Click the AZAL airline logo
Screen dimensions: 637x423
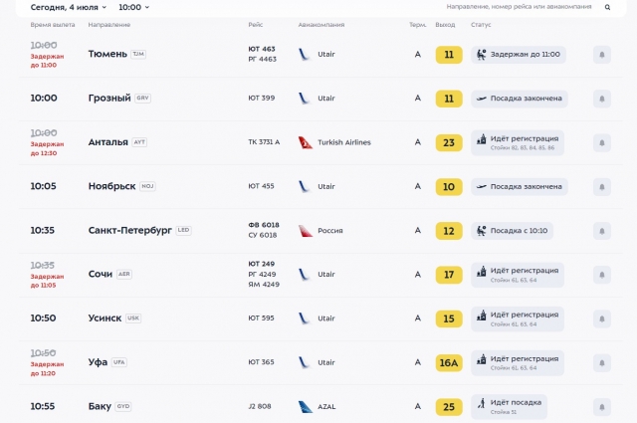305,406
